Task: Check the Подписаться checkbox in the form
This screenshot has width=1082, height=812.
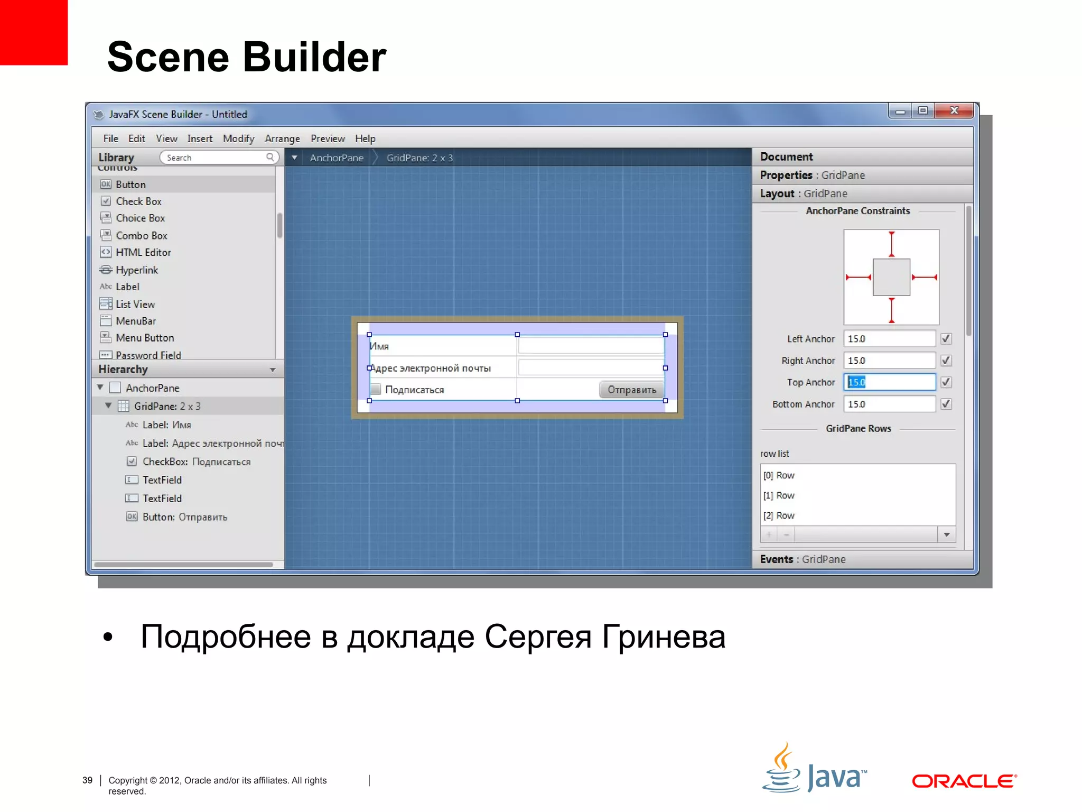Action: coord(376,390)
